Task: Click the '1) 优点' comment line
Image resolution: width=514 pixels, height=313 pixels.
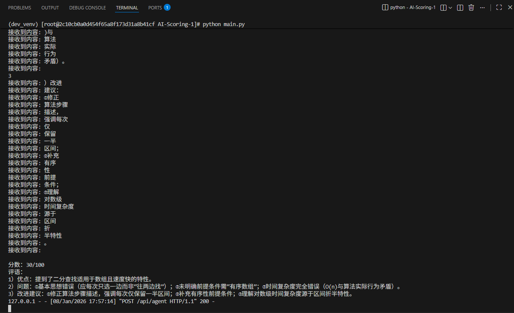Action: [80, 279]
